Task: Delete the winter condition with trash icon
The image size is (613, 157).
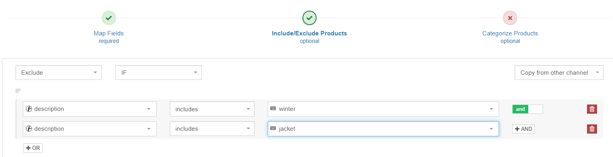Action: [x=592, y=109]
